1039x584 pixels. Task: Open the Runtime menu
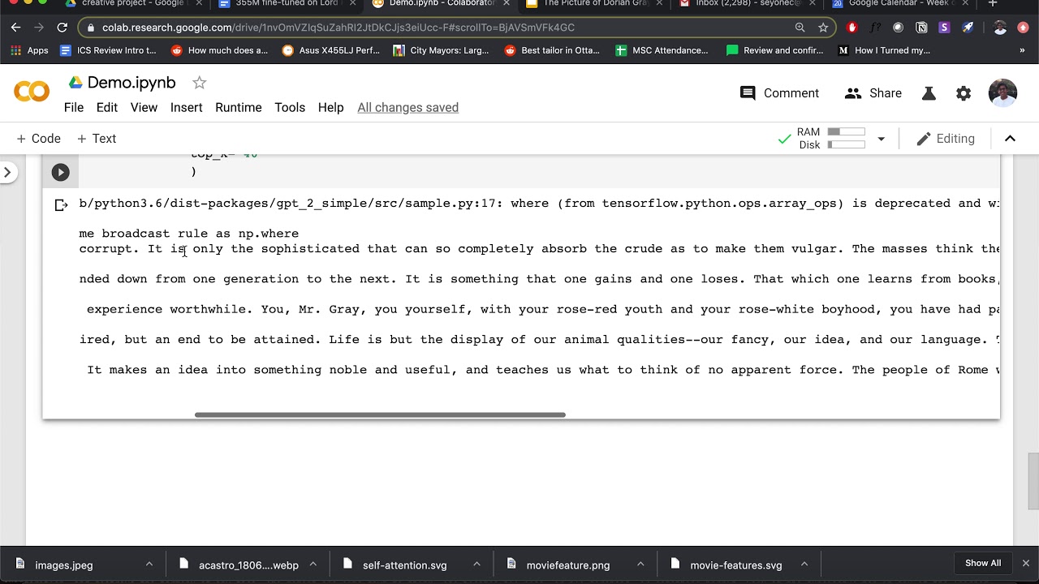pyautogui.click(x=239, y=107)
